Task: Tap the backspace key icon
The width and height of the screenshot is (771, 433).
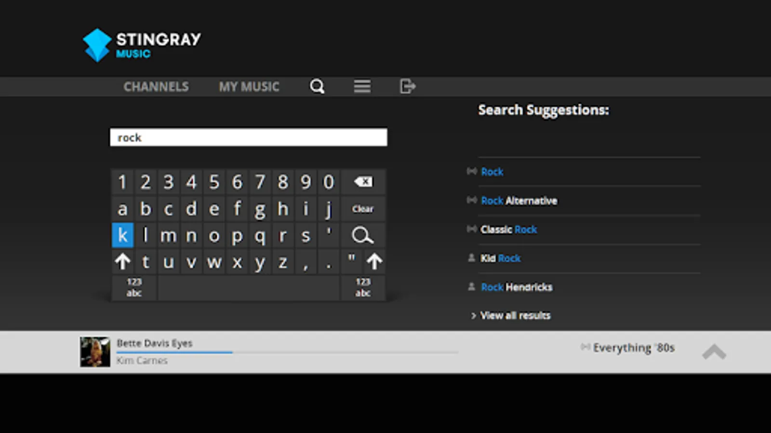Action: coord(363,182)
